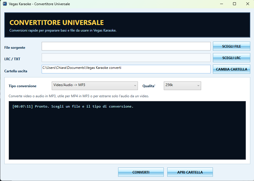Screen dimensions: 254x181
Task: Click the 'Converte video o audio in MP3' description
Action: click(x=79, y=96)
